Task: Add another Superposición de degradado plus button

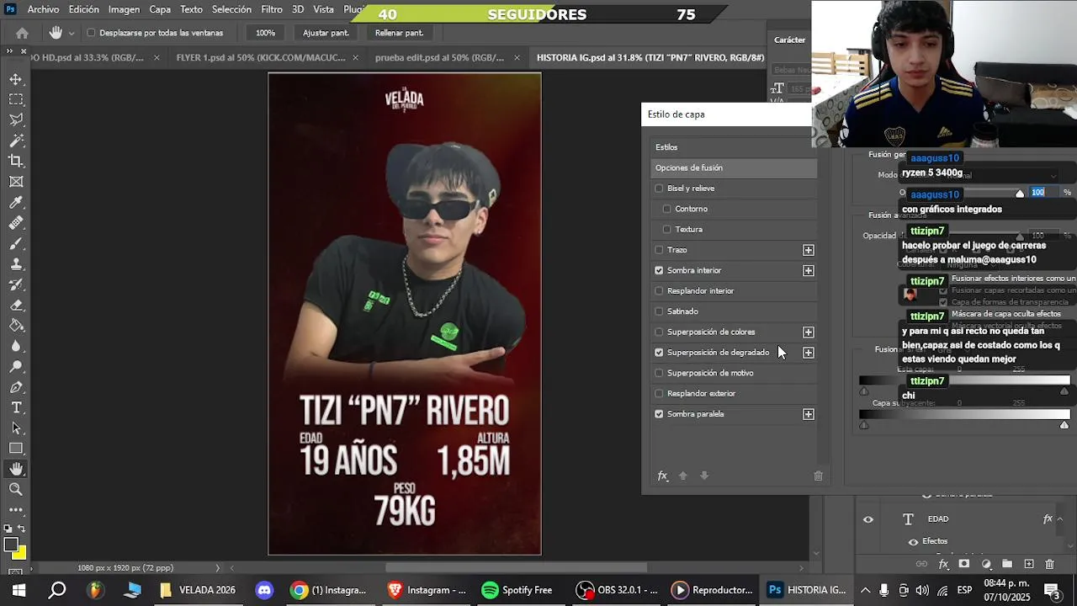Action: (x=809, y=353)
